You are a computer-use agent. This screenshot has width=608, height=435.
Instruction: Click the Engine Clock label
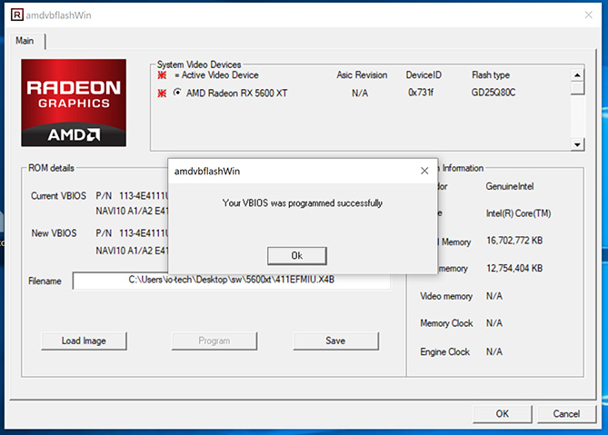pos(444,351)
